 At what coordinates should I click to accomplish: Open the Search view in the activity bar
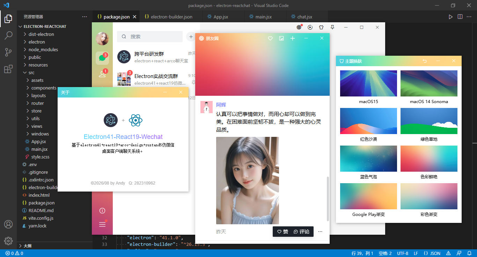(x=8, y=36)
